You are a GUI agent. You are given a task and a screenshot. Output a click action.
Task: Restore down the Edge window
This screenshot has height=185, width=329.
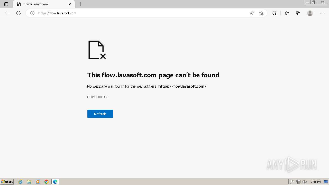tap(314, 2)
